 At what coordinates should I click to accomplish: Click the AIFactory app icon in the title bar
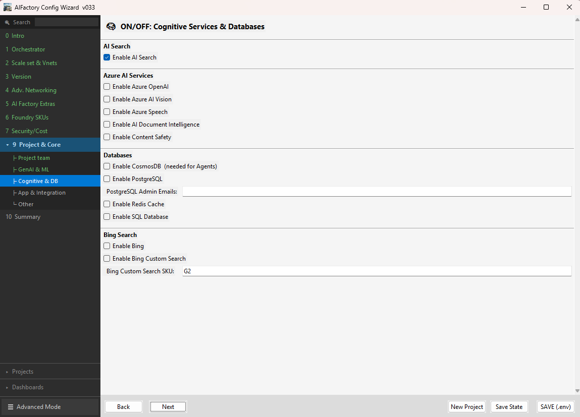pos(7,7)
